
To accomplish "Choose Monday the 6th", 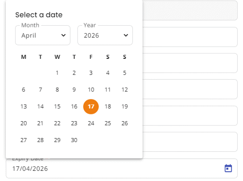I will 23,90.
